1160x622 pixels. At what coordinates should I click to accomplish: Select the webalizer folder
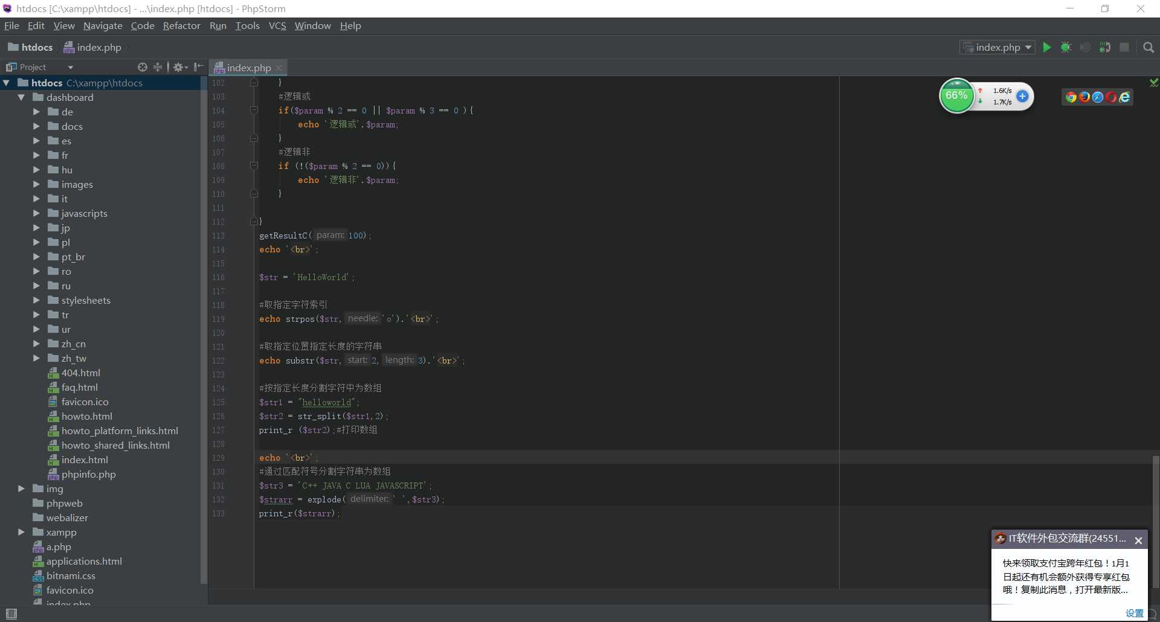(x=67, y=518)
